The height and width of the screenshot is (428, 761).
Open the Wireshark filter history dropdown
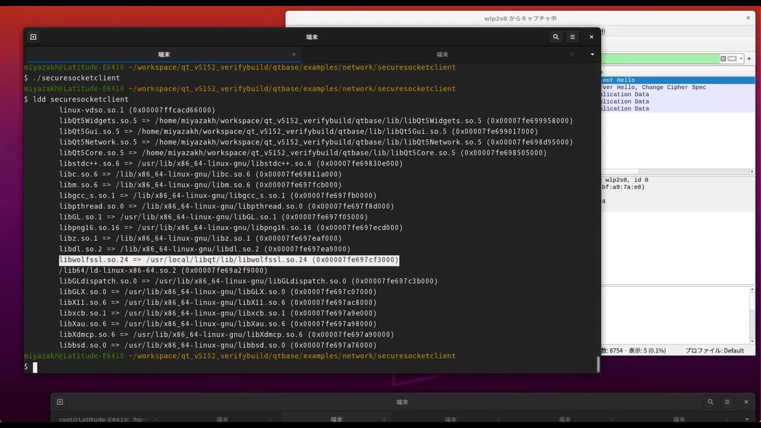[x=741, y=59]
